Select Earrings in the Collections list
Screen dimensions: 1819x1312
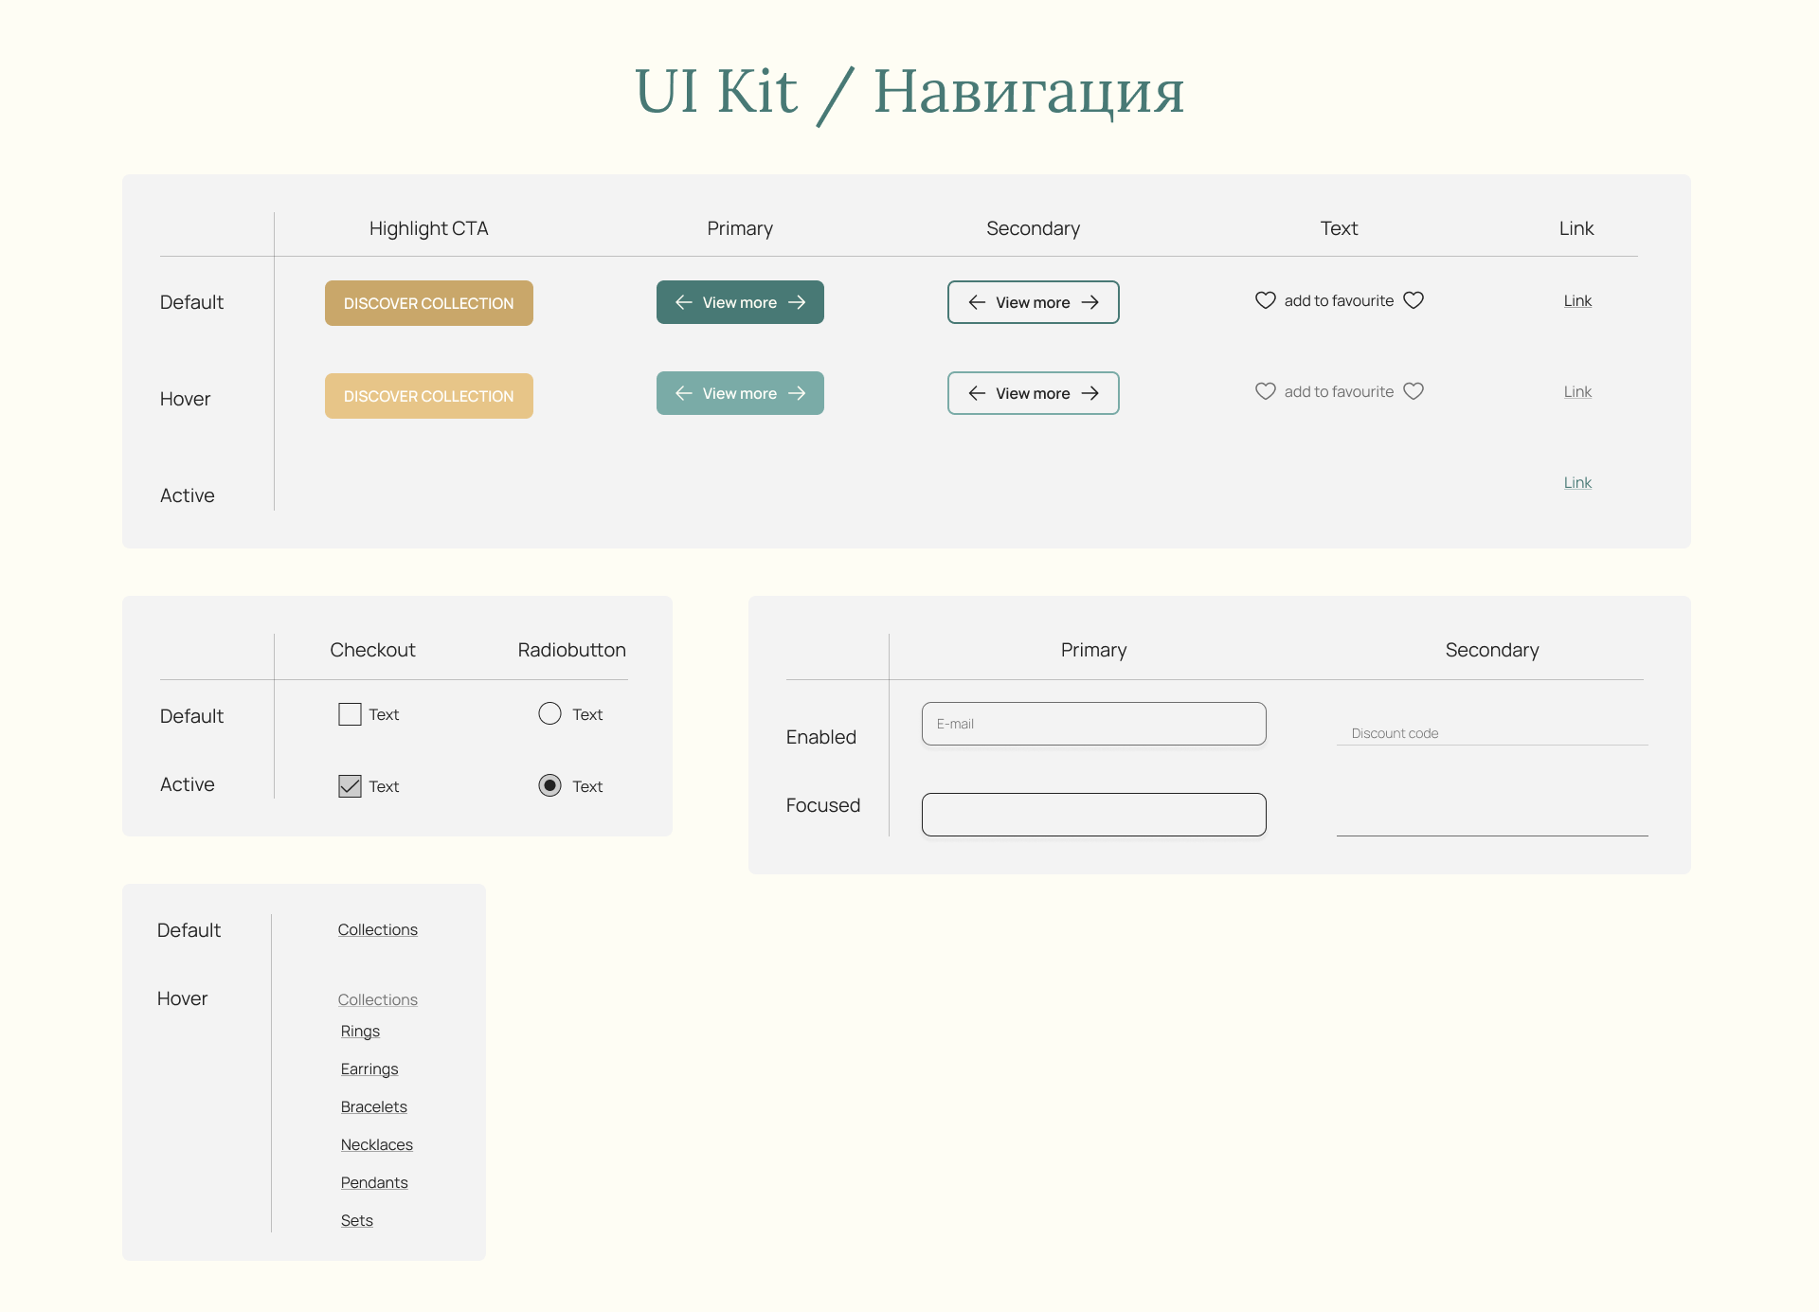tap(369, 1069)
